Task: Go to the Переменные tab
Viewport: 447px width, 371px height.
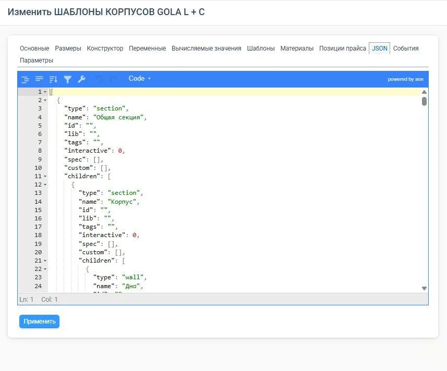Action: point(148,48)
